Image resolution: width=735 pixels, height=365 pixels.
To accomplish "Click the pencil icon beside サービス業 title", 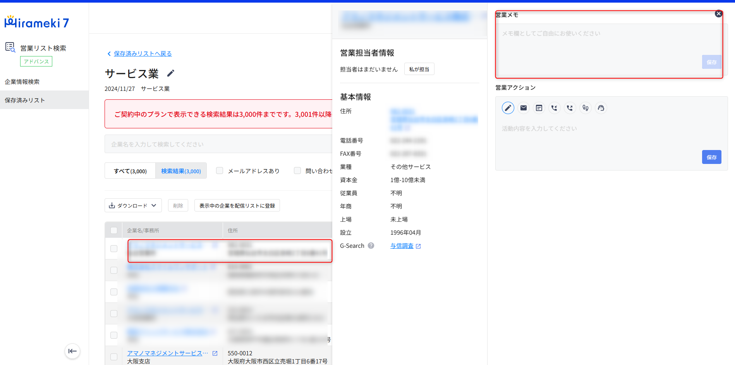I will pyautogui.click(x=171, y=73).
